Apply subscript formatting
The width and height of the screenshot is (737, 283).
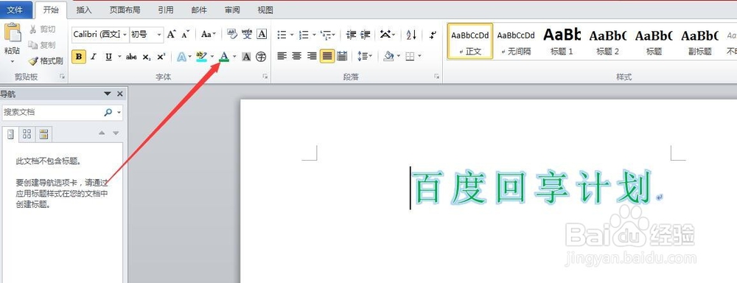click(147, 57)
